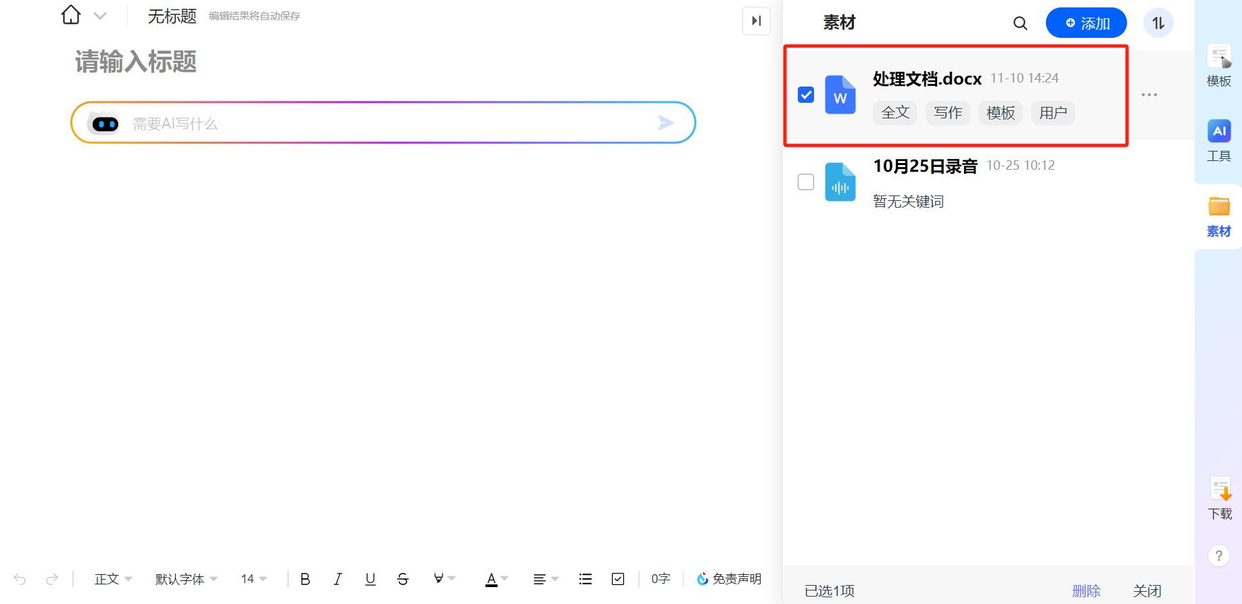Click the 添加 button

click(1086, 24)
